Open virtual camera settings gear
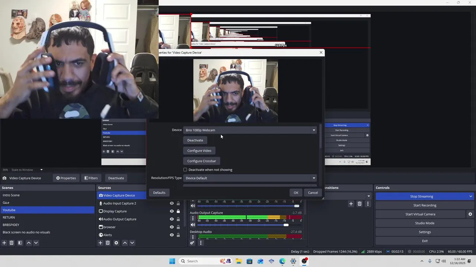 click(x=470, y=214)
